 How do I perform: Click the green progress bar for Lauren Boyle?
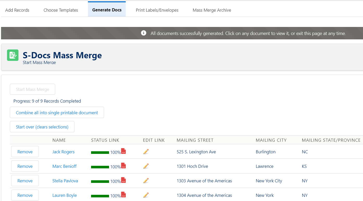(x=100, y=196)
